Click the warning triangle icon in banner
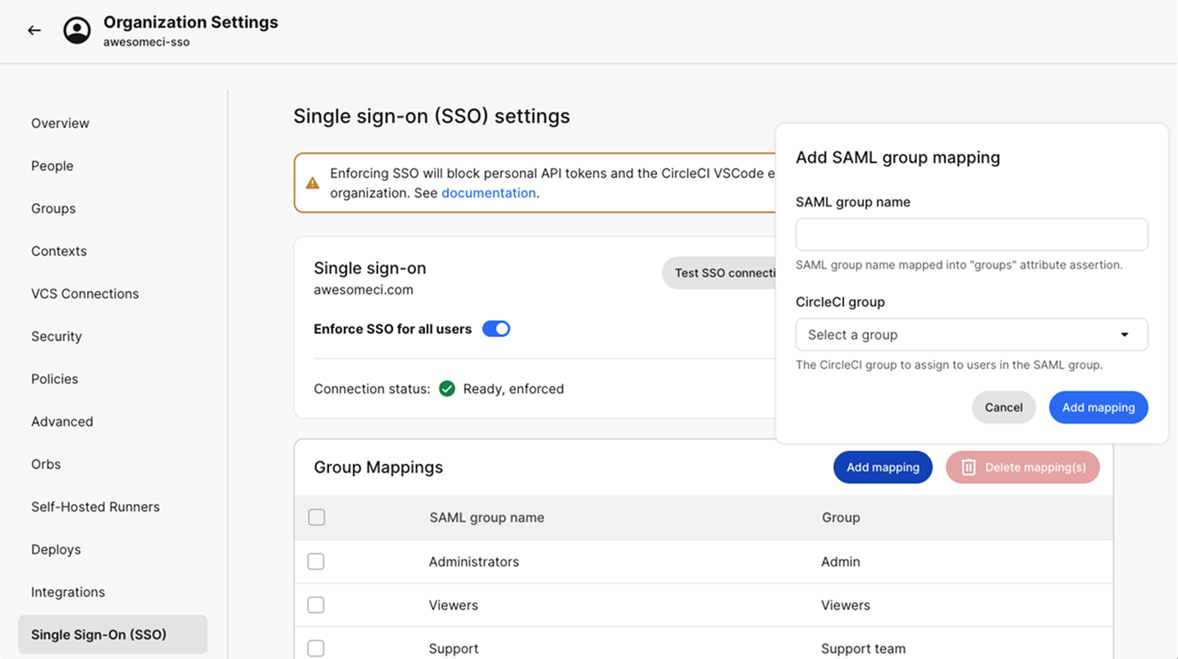The image size is (1178, 659). click(x=313, y=183)
